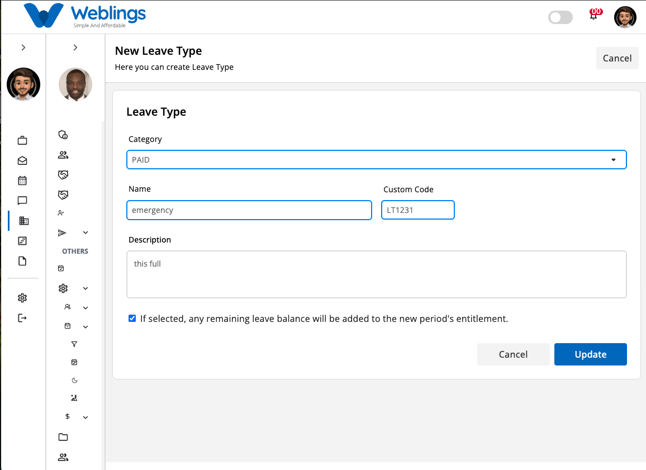Uncheck the carry-over leave balance checkbox
The height and width of the screenshot is (470, 646).
point(132,319)
